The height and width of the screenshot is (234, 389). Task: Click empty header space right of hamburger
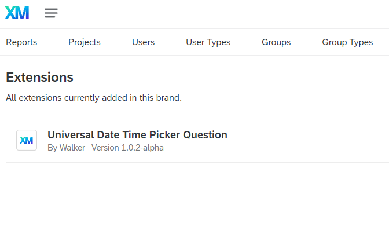[223, 14]
